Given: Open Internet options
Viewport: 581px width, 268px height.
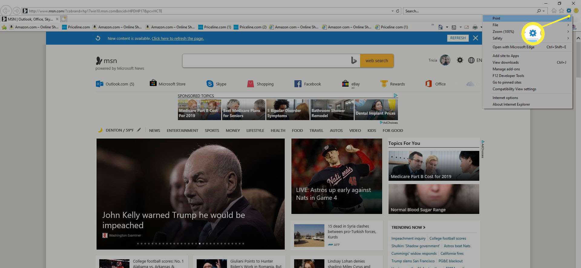Looking at the screenshot, I should coord(527,97).
